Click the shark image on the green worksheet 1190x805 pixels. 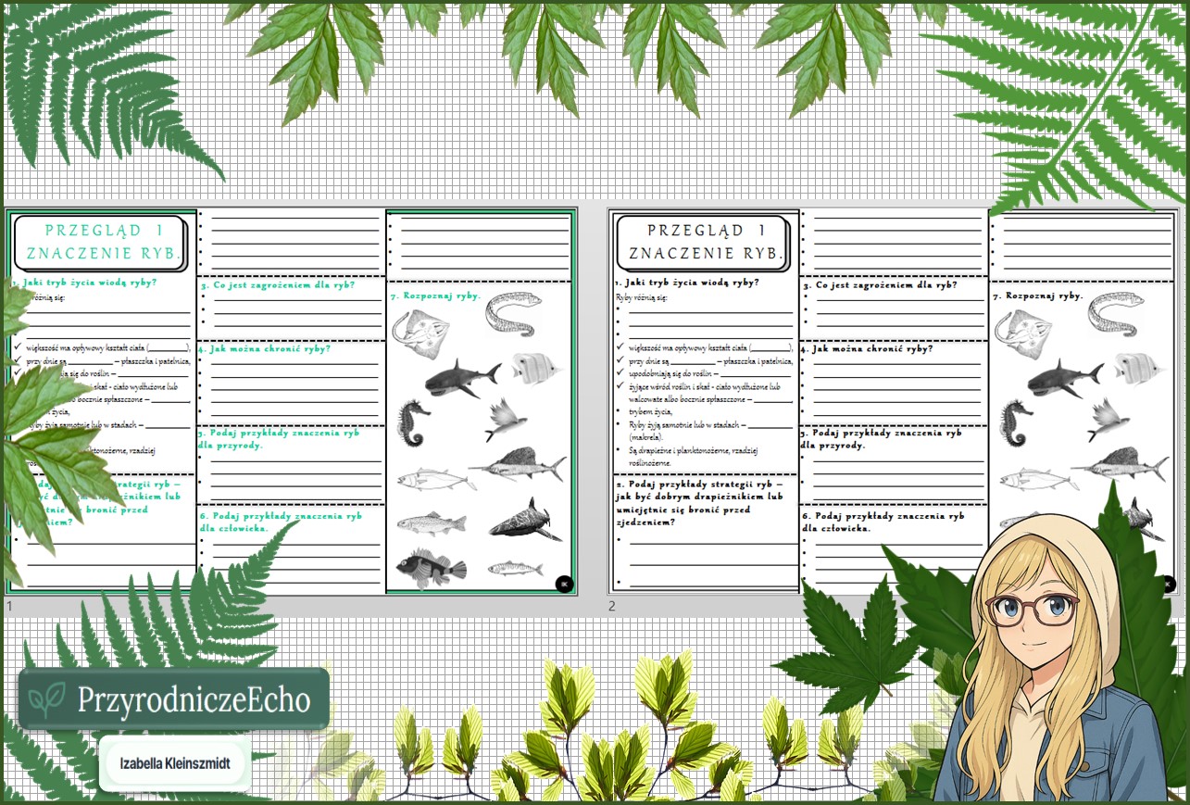462,378
